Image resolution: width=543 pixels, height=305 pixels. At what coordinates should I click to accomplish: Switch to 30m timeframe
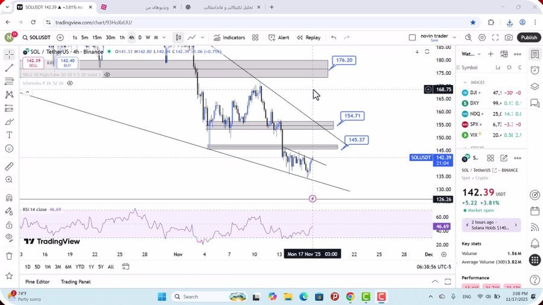110,38
